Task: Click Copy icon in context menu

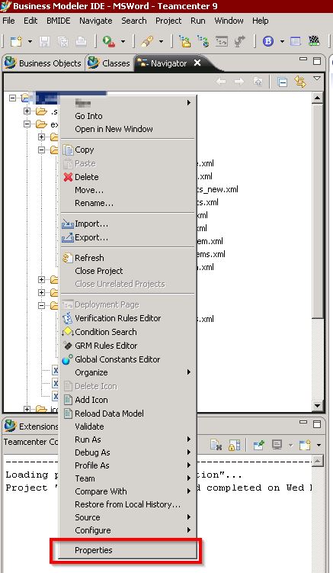Action: (68, 150)
